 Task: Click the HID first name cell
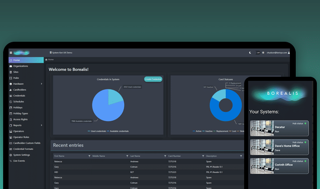(x=56, y=172)
